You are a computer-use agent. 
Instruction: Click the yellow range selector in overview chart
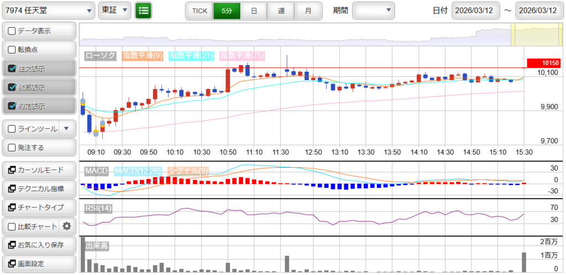pyautogui.click(x=531, y=35)
